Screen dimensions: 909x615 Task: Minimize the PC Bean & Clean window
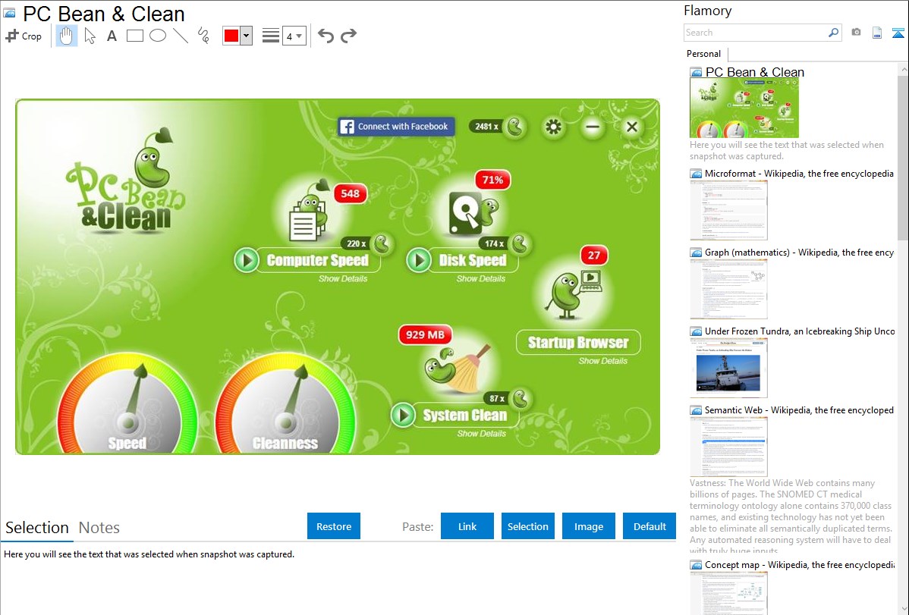(593, 127)
